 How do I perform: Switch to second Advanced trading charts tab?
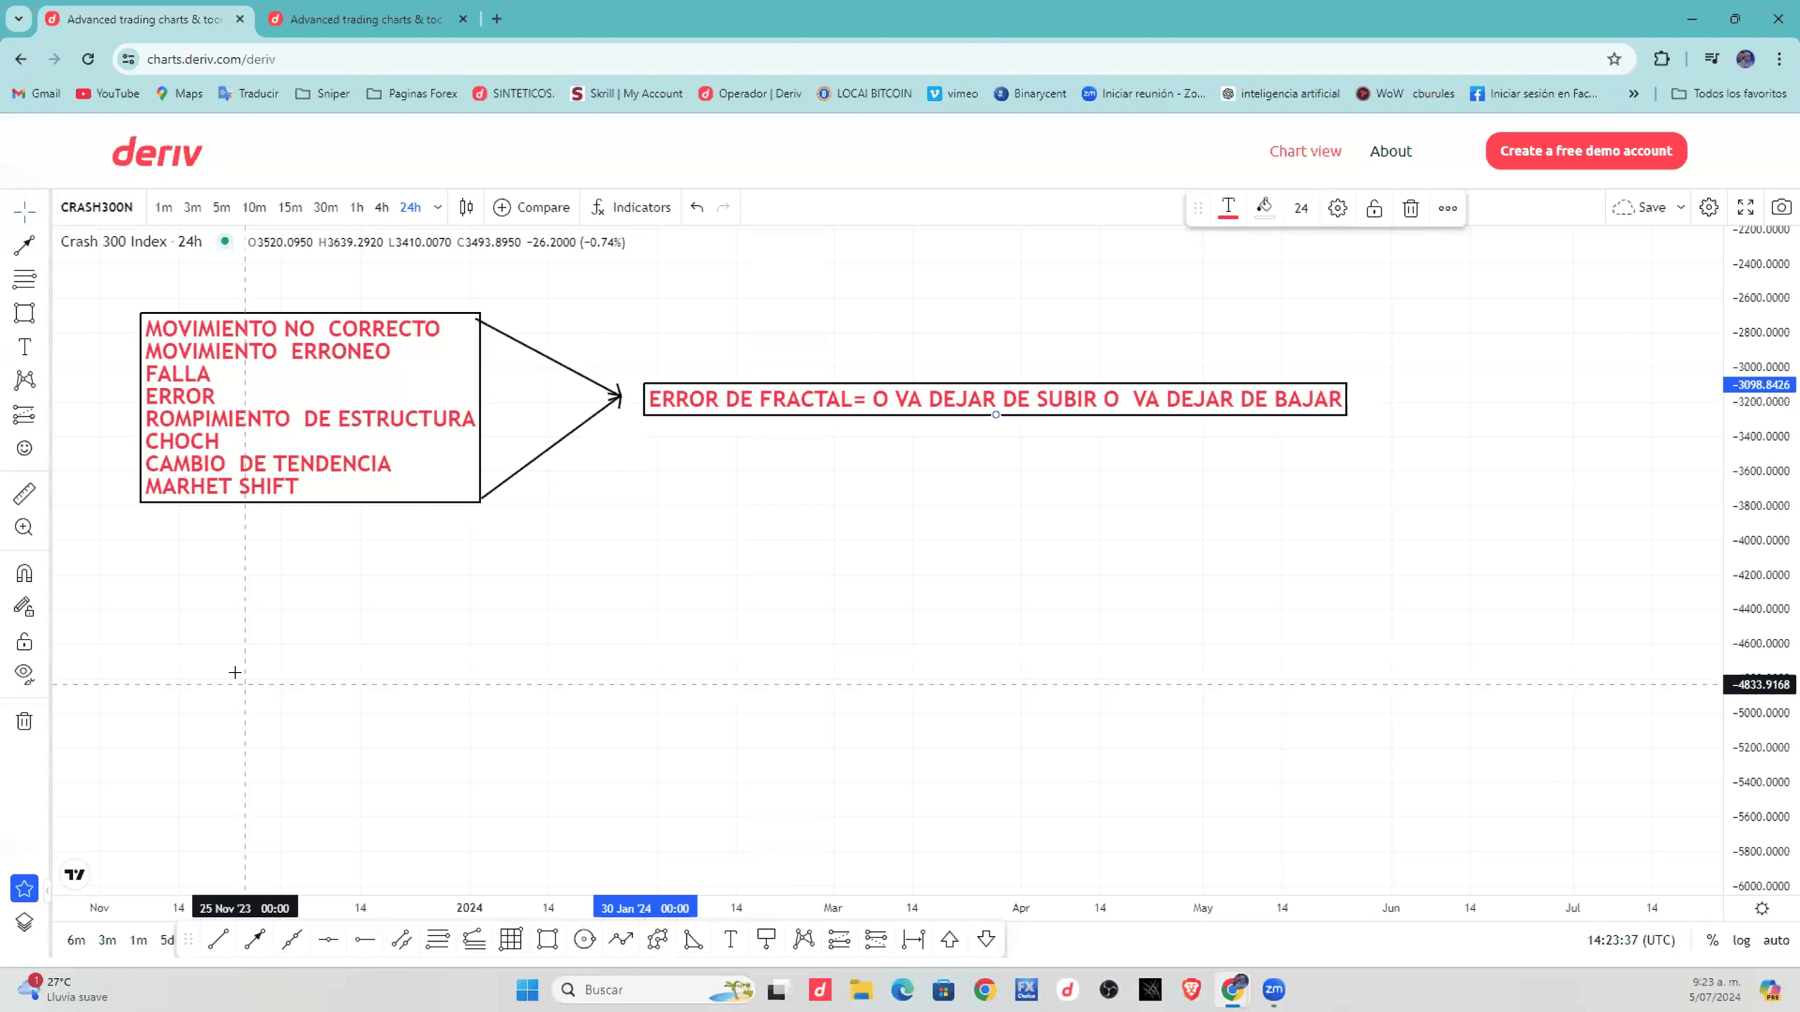[366, 19]
